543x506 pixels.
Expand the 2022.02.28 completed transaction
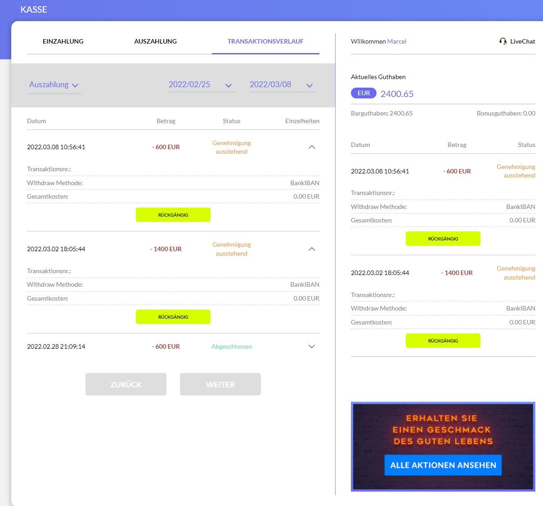312,346
